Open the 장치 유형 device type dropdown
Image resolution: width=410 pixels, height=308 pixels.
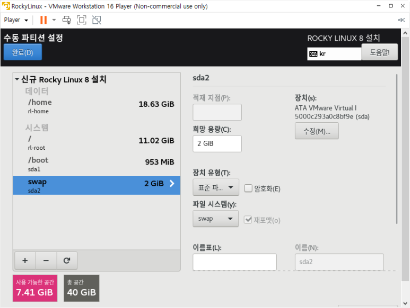pyautogui.click(x=216, y=187)
